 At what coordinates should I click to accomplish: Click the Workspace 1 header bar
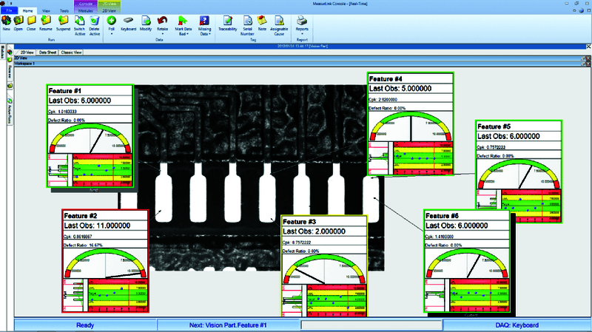pyautogui.click(x=301, y=64)
